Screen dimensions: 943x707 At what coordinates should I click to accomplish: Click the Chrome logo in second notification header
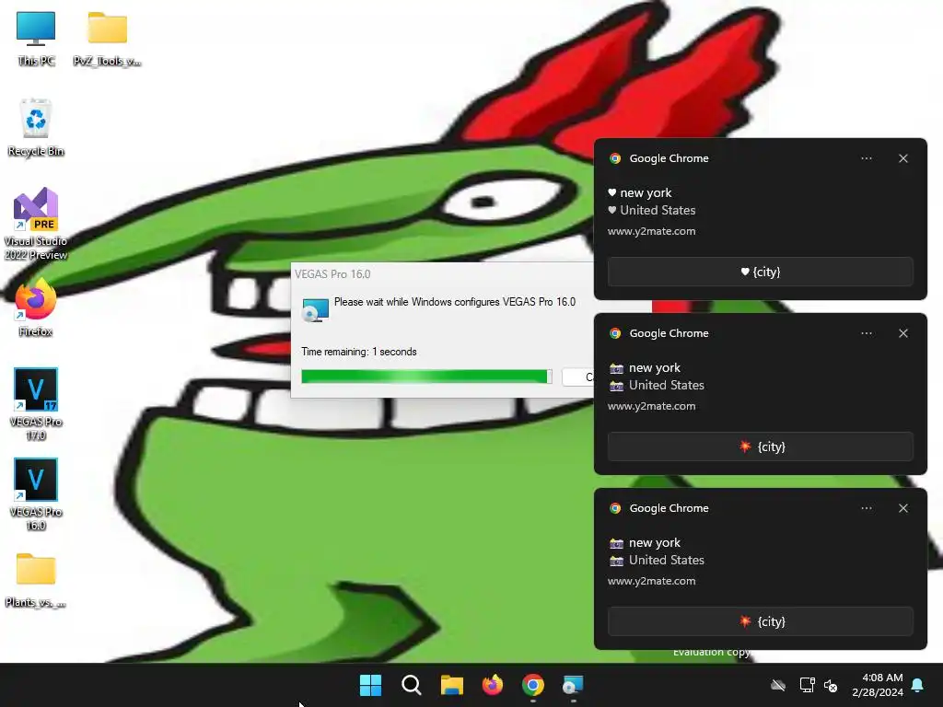pos(615,333)
